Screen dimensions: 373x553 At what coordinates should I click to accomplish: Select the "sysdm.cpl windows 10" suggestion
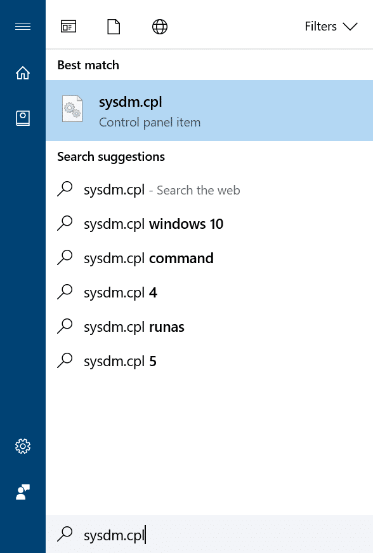coord(209,224)
